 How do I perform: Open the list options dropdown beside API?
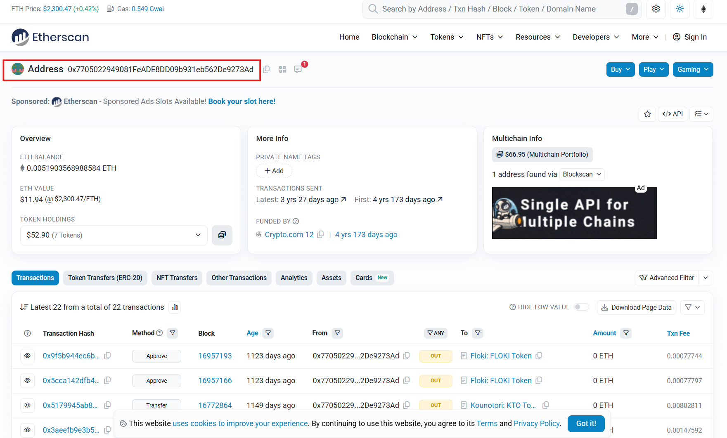[x=701, y=114]
